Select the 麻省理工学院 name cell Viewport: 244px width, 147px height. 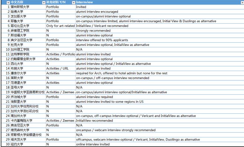28,31
